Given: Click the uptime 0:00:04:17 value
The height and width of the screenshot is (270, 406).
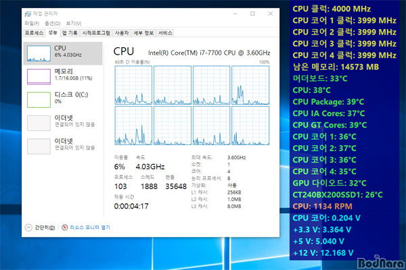Looking at the screenshot, I should [x=131, y=206].
